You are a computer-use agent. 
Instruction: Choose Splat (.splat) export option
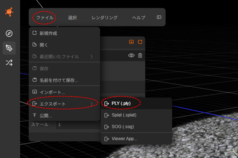coord(124,115)
